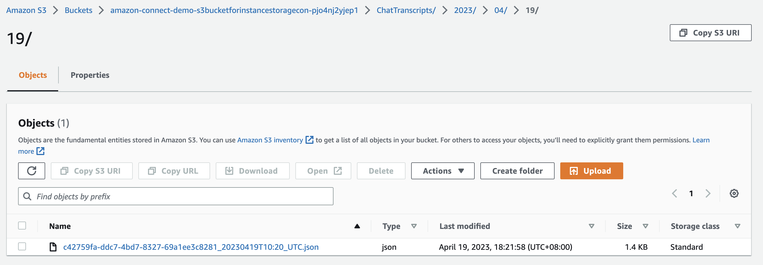Image resolution: width=763 pixels, height=265 pixels.
Task: Open Buckets breadcrumb link
Action: point(79,10)
